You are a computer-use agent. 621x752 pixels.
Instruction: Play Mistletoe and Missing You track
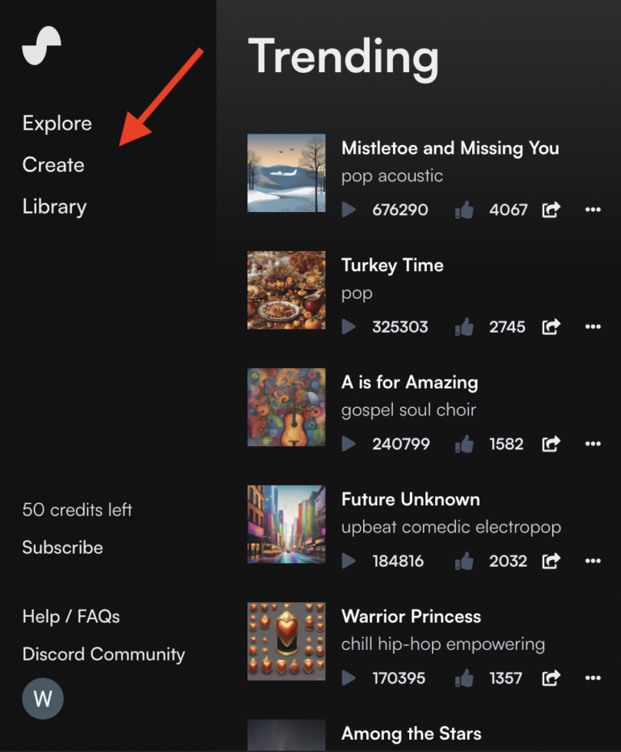tap(349, 210)
